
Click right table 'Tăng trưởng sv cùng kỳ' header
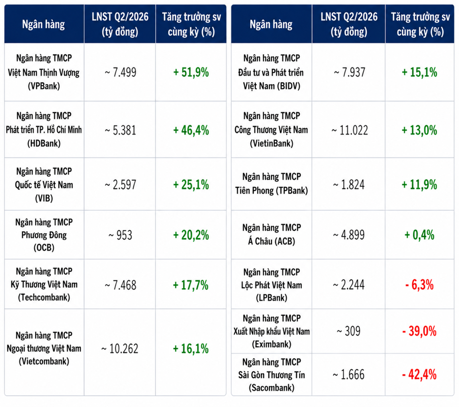tap(420, 24)
